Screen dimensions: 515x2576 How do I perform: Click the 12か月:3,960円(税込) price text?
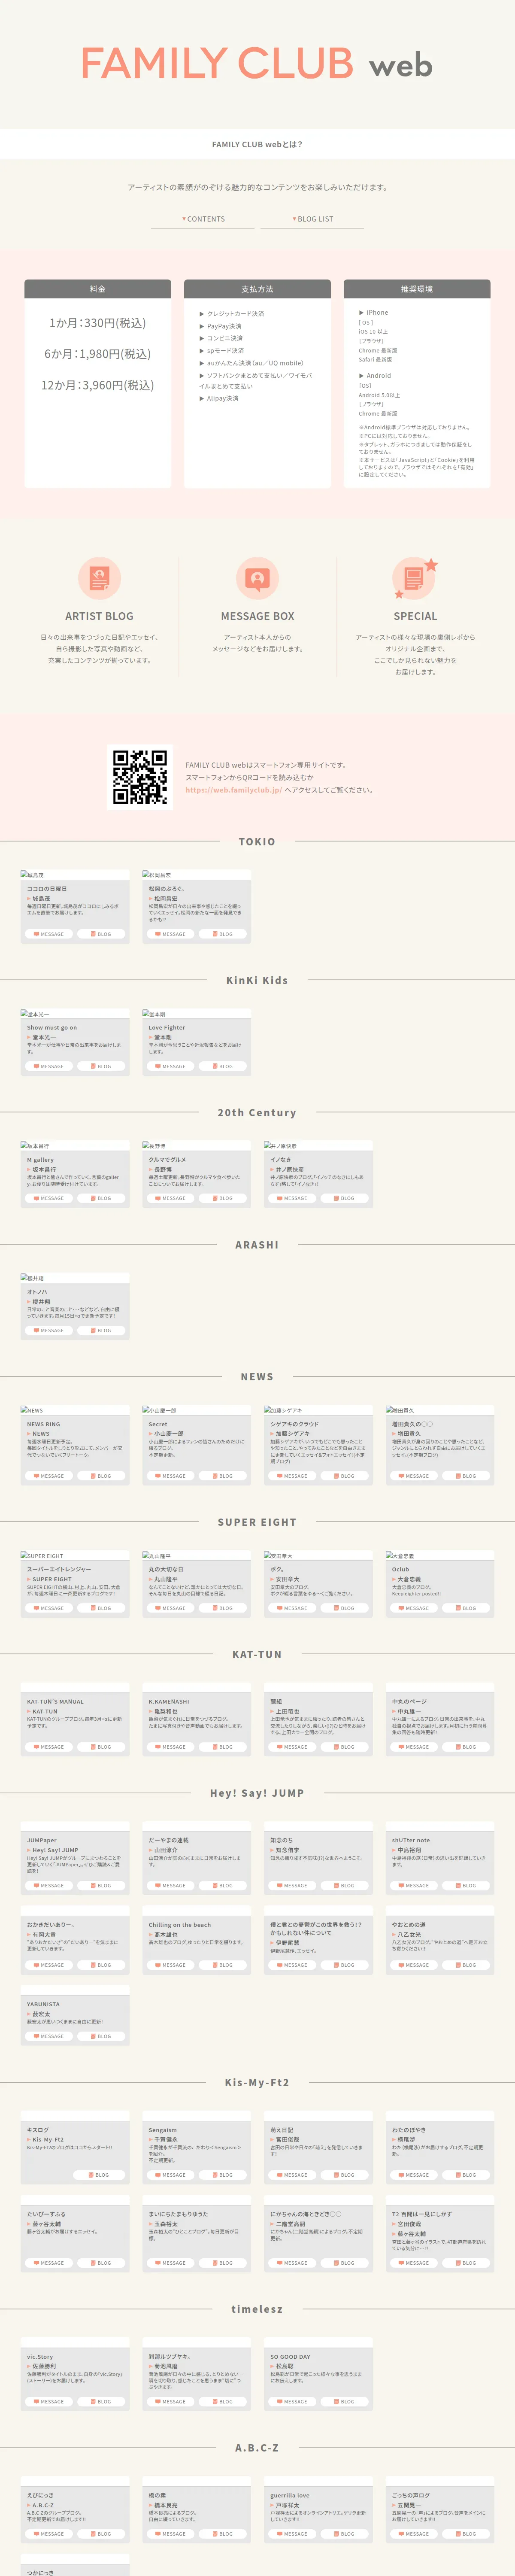[98, 385]
